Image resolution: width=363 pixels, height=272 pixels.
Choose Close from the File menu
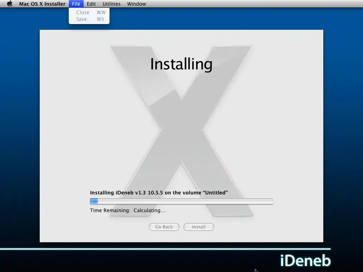click(89, 12)
